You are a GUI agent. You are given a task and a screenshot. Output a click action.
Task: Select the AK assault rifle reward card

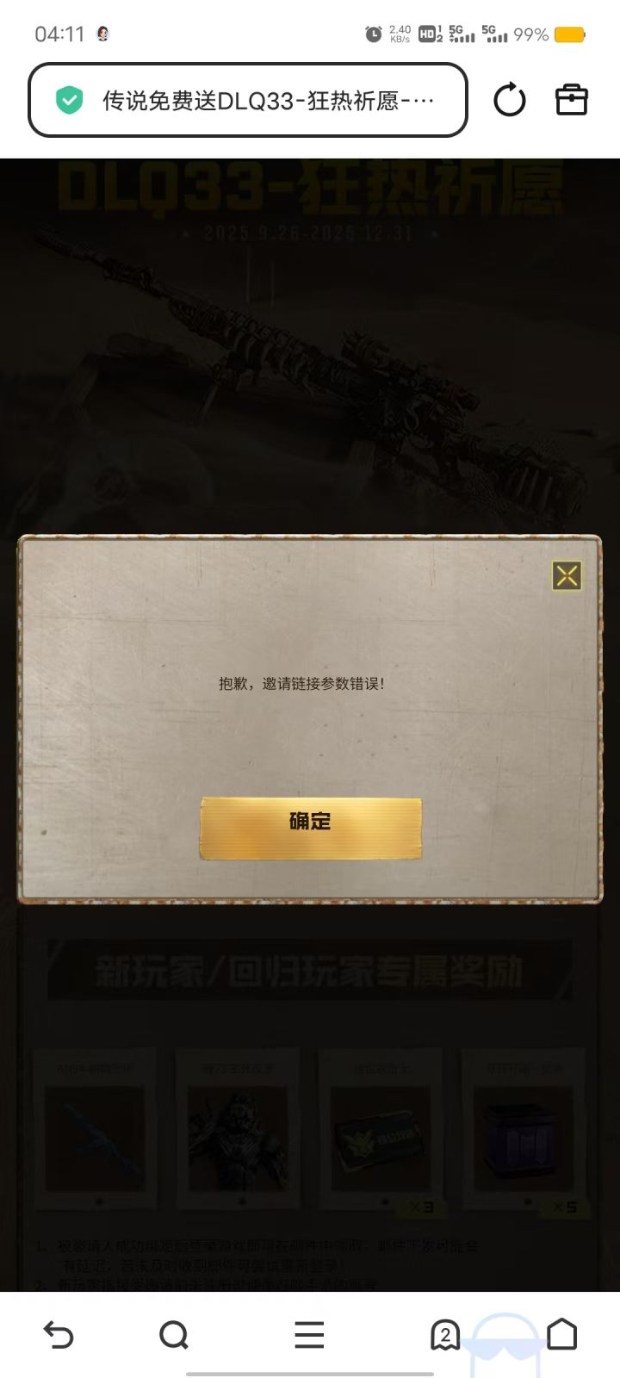[x=96, y=1128]
